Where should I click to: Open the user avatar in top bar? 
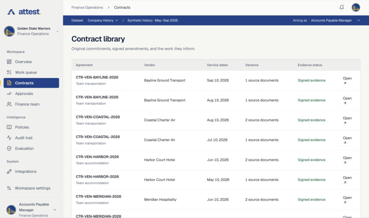pos(356,7)
